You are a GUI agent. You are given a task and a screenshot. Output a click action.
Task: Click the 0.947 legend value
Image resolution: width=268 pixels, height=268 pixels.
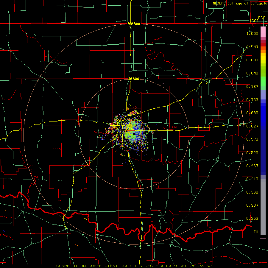(252, 47)
